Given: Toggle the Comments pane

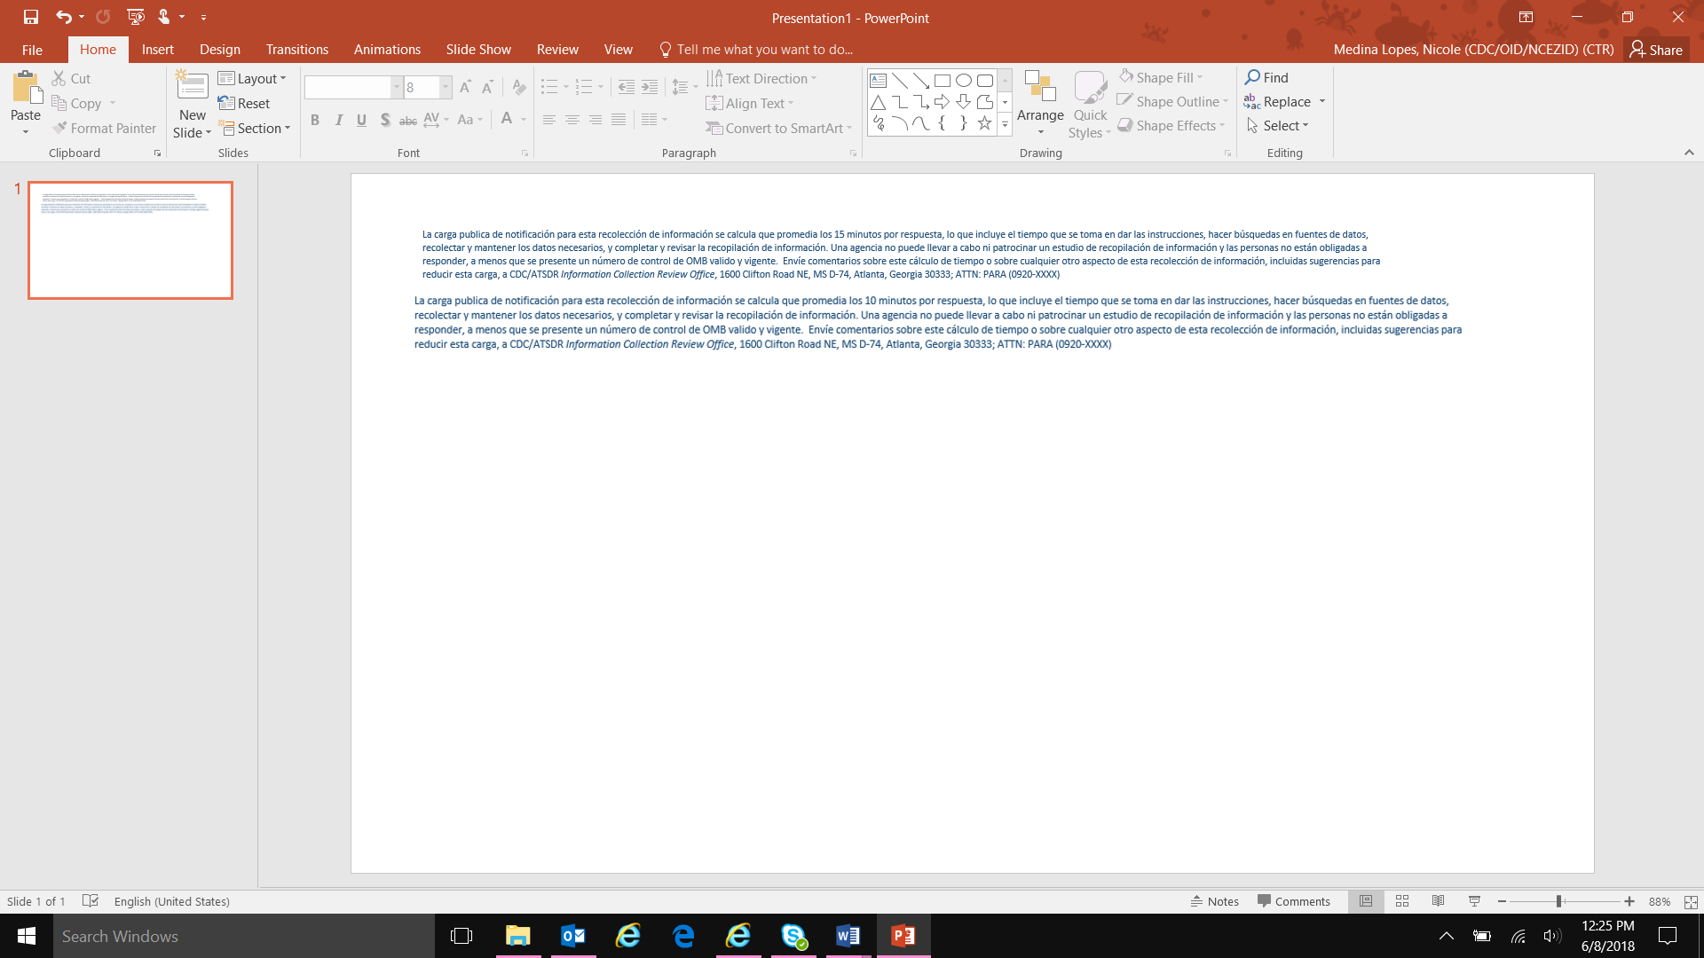Looking at the screenshot, I should click(x=1293, y=901).
